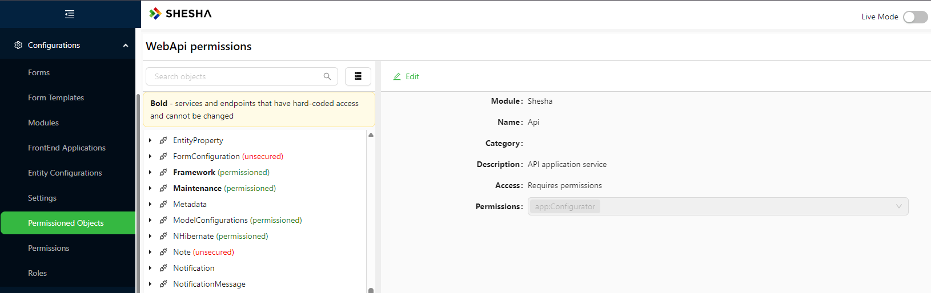
Task: Select ModelConfigurations (permissioned) service
Action: click(238, 220)
